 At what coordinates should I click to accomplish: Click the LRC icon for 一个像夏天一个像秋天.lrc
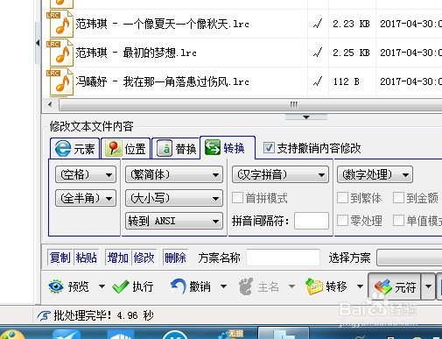tap(60, 24)
